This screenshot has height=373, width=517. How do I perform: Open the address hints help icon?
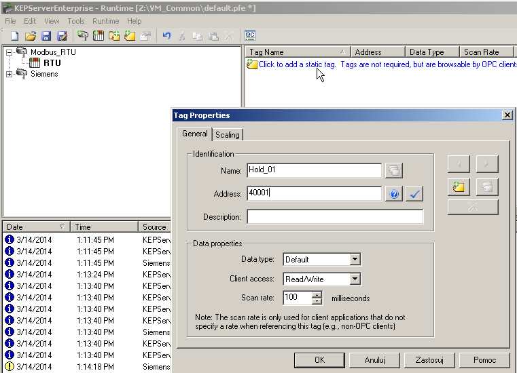394,194
